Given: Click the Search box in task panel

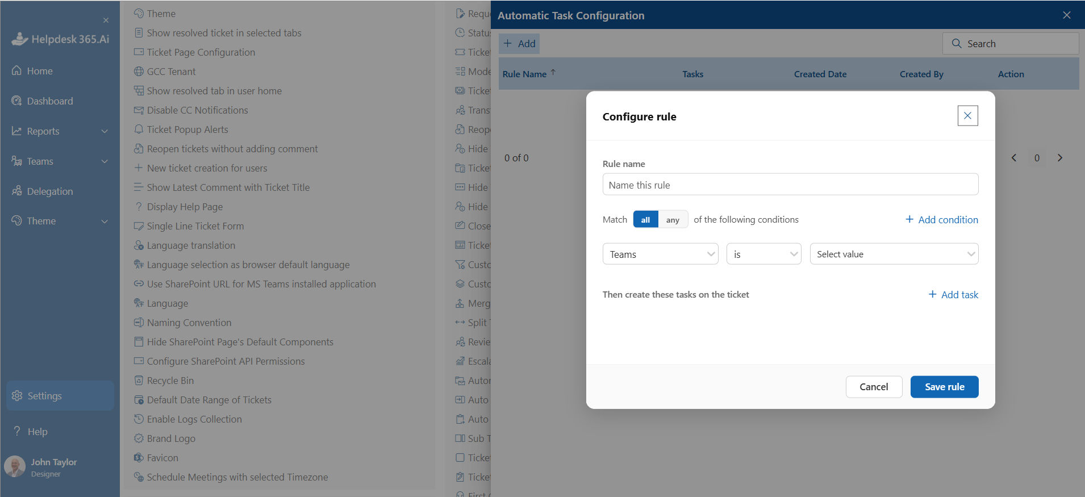Looking at the screenshot, I should tap(1011, 43).
